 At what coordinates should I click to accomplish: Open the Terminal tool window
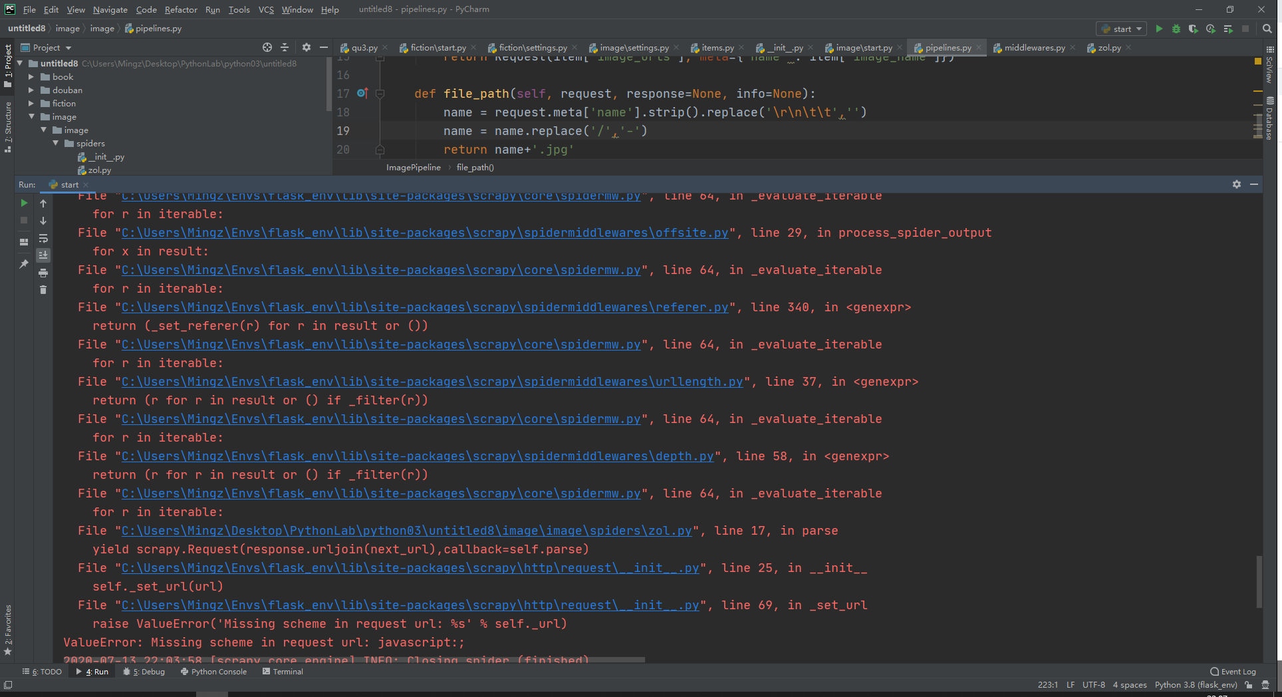(x=283, y=672)
